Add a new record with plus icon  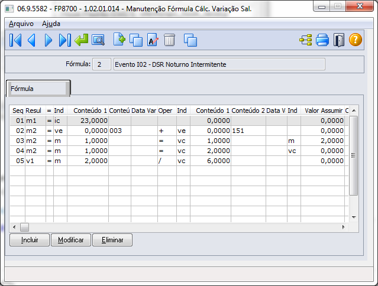tap(119, 40)
